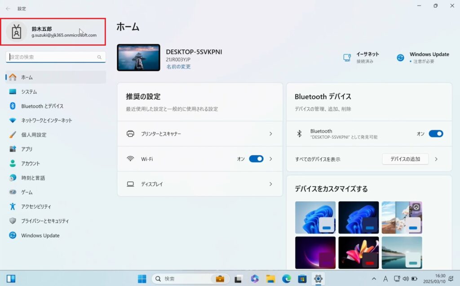Click the IME input mode A indicator

click(x=385, y=279)
